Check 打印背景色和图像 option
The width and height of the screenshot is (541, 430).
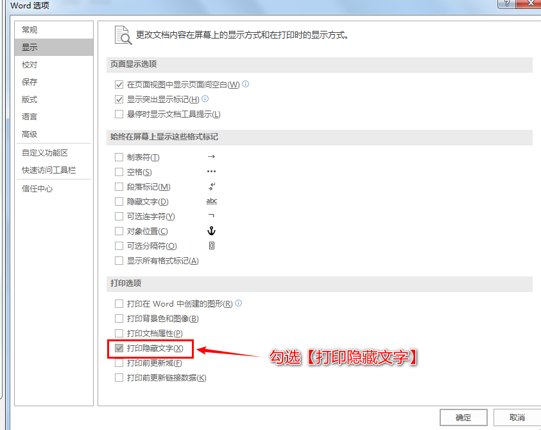[119, 318]
